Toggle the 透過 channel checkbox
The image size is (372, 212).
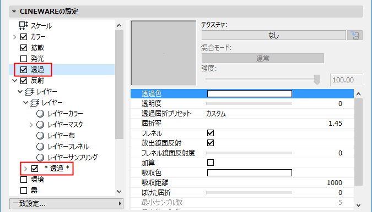[x=24, y=70]
